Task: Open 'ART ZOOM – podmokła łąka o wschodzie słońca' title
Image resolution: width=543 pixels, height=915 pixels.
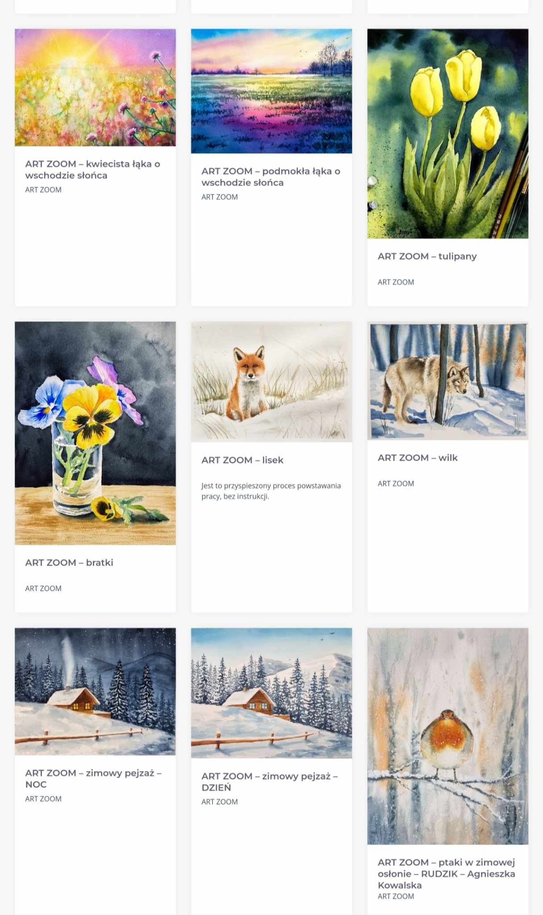Action: (x=271, y=177)
